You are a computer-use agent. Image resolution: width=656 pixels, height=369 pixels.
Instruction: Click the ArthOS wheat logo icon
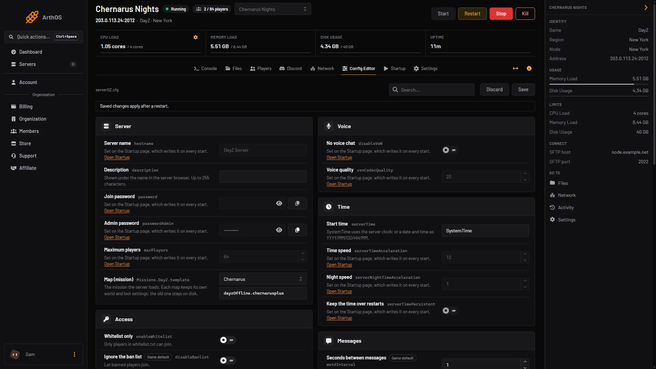pyautogui.click(x=32, y=17)
